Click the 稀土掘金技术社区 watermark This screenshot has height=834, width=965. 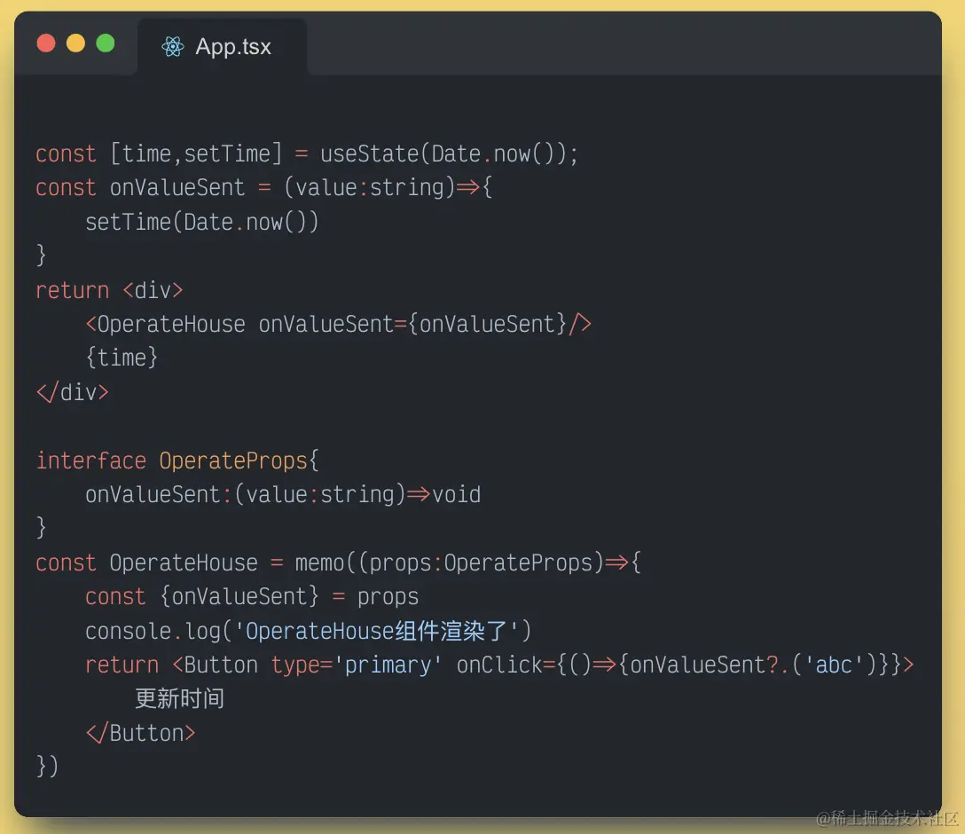pos(887,818)
